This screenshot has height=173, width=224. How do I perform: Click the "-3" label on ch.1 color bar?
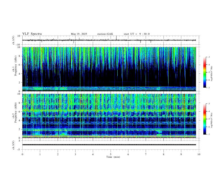click(208, 57)
